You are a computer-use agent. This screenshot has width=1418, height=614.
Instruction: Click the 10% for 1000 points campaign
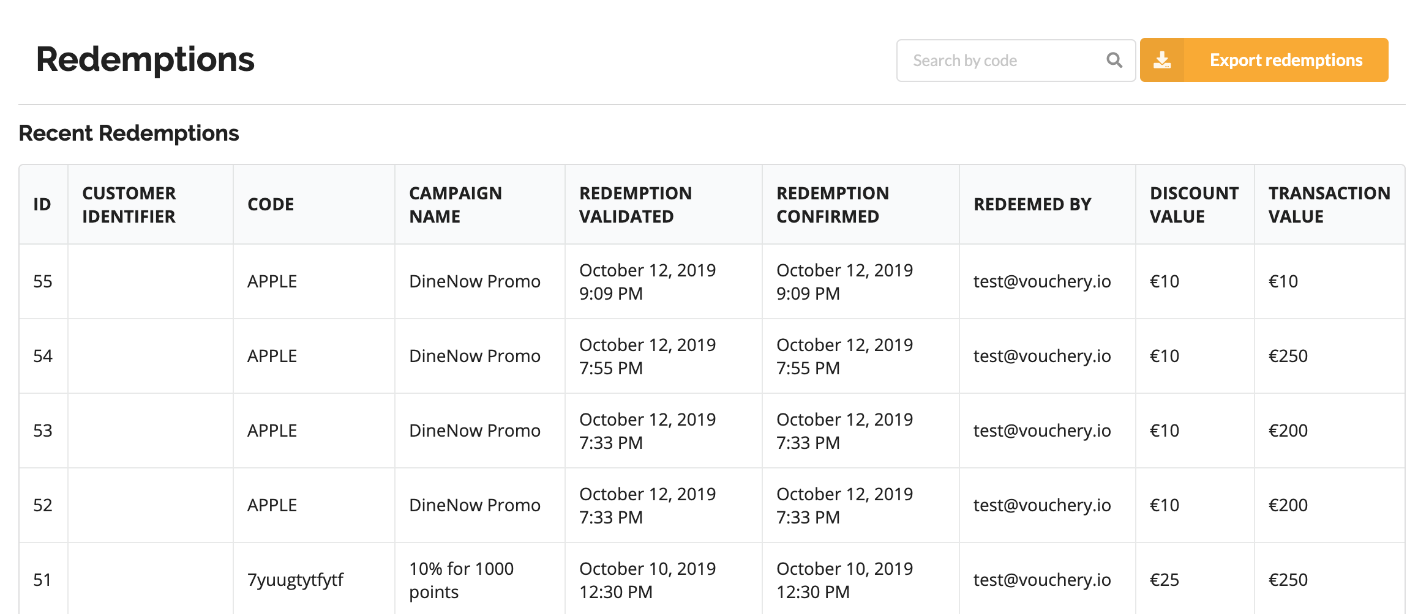point(461,580)
